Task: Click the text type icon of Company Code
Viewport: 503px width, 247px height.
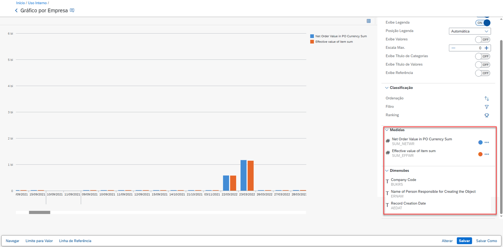Action: [x=387, y=182]
